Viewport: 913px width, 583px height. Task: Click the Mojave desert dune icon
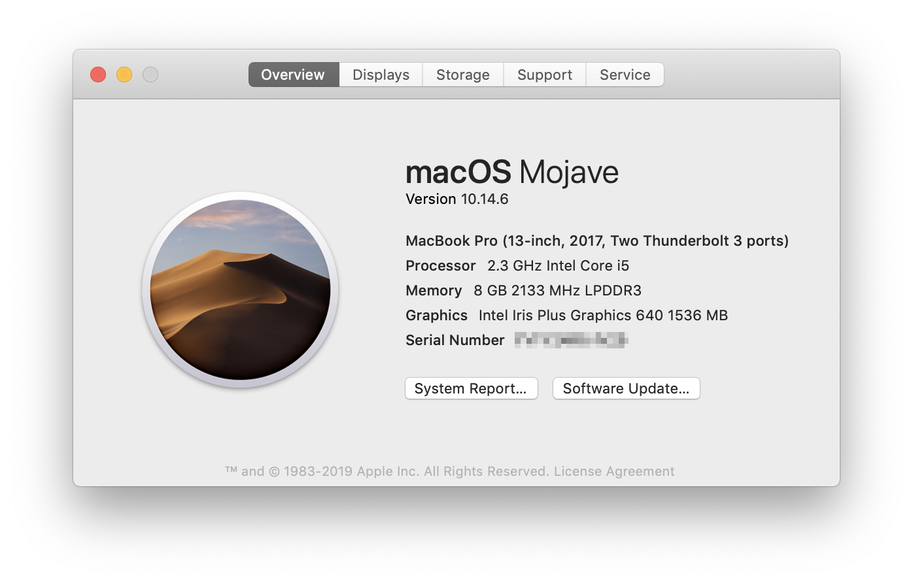(x=240, y=290)
